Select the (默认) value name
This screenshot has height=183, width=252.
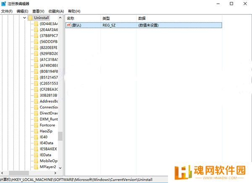tap(76, 25)
